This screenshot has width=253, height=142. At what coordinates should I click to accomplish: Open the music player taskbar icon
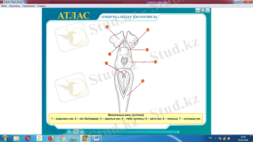[x=39, y=138]
